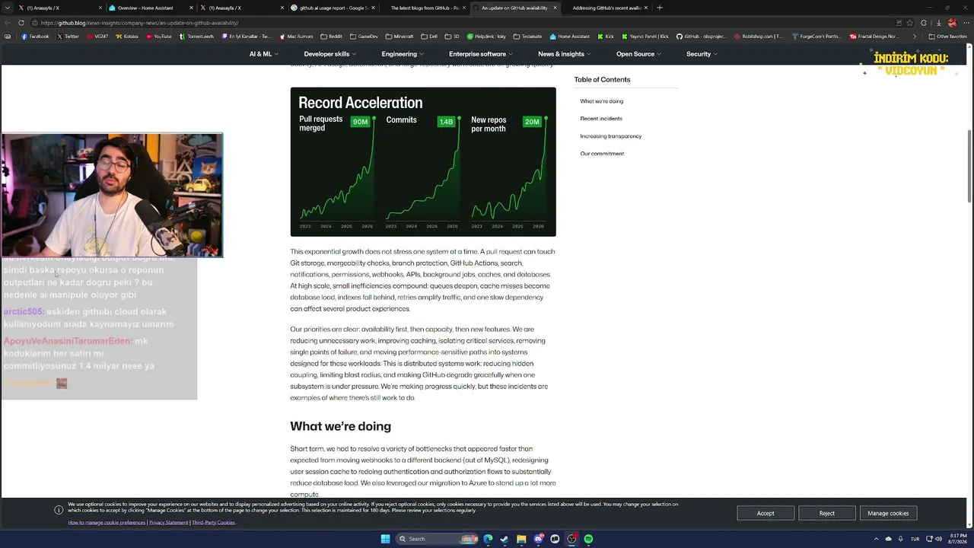The height and width of the screenshot is (548, 974).
Task: Toggle reader view icon in address bar
Action: click(899, 23)
